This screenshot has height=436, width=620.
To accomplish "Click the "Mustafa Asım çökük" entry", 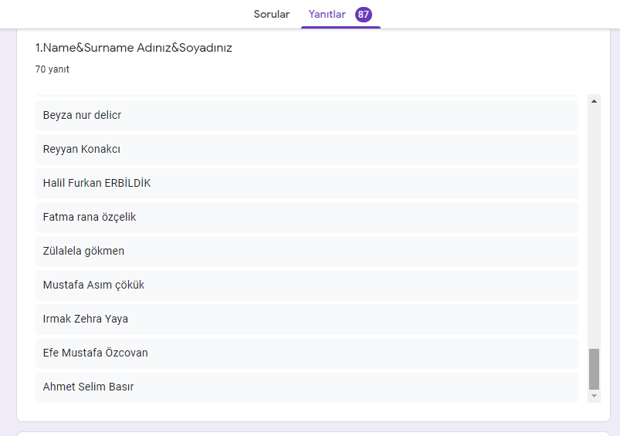I will (93, 286).
